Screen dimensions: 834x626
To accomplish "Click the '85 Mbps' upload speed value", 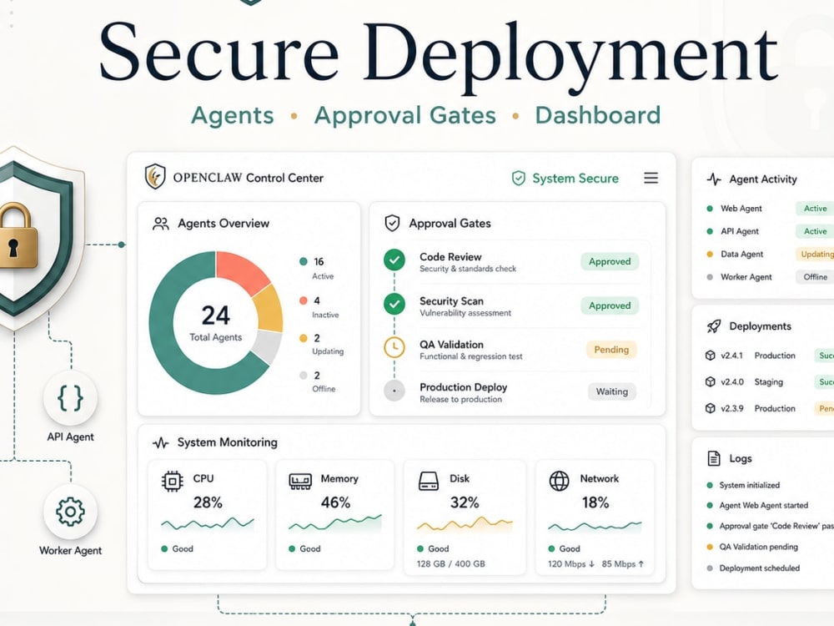I will coord(623,563).
